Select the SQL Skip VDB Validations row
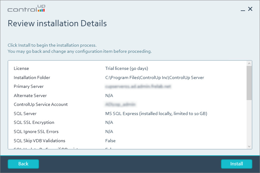 coord(39,141)
